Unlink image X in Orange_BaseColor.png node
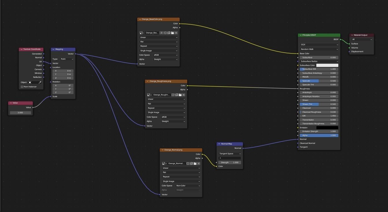This screenshot has height=212, width=388. pyautogui.click(x=176, y=33)
